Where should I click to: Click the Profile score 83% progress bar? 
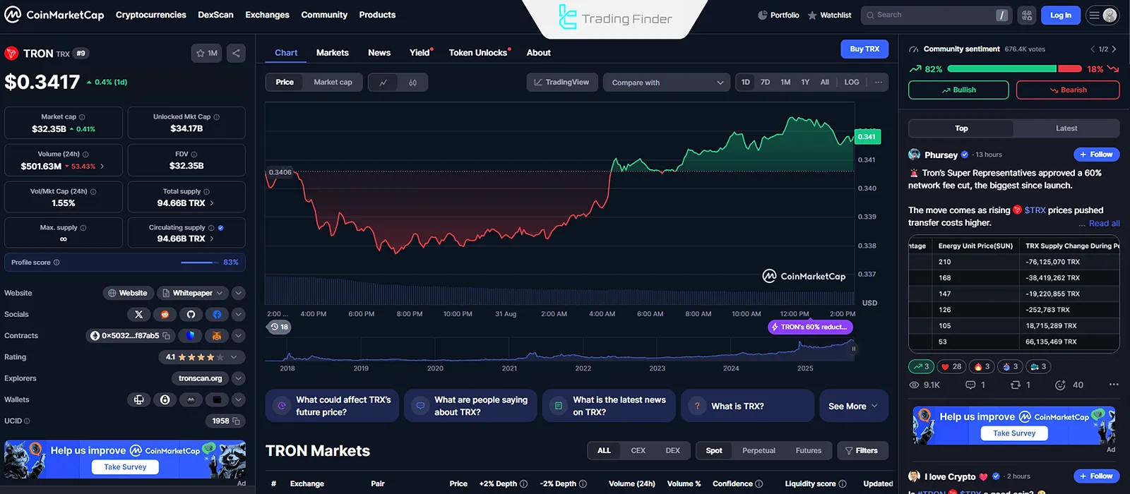pyautogui.click(x=199, y=263)
